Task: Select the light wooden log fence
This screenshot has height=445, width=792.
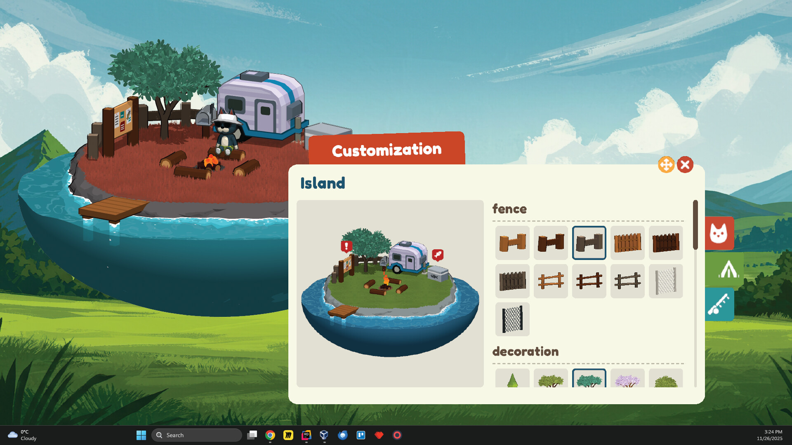Action: coord(512,243)
